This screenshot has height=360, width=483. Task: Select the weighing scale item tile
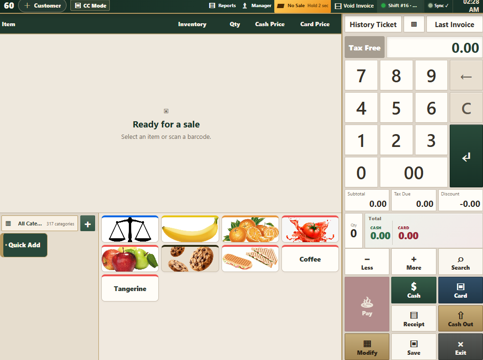coord(130,229)
